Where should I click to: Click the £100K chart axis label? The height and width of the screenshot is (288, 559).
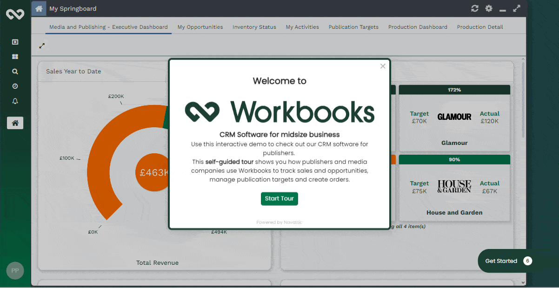click(67, 158)
